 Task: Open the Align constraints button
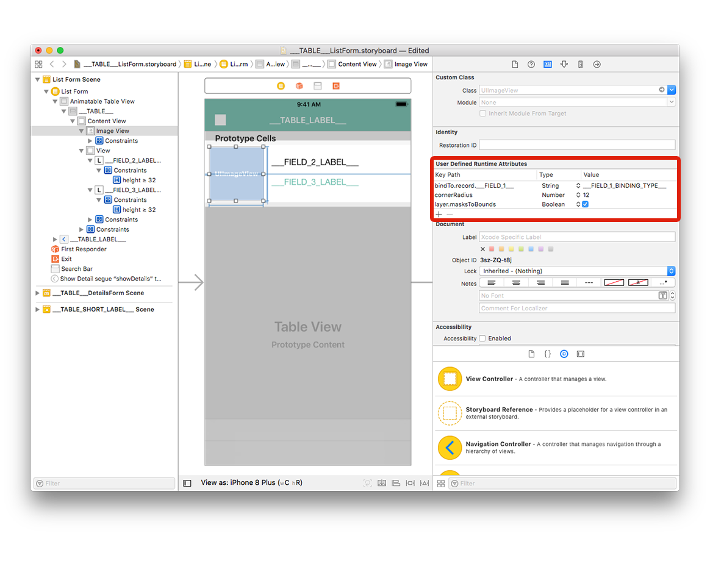click(396, 483)
